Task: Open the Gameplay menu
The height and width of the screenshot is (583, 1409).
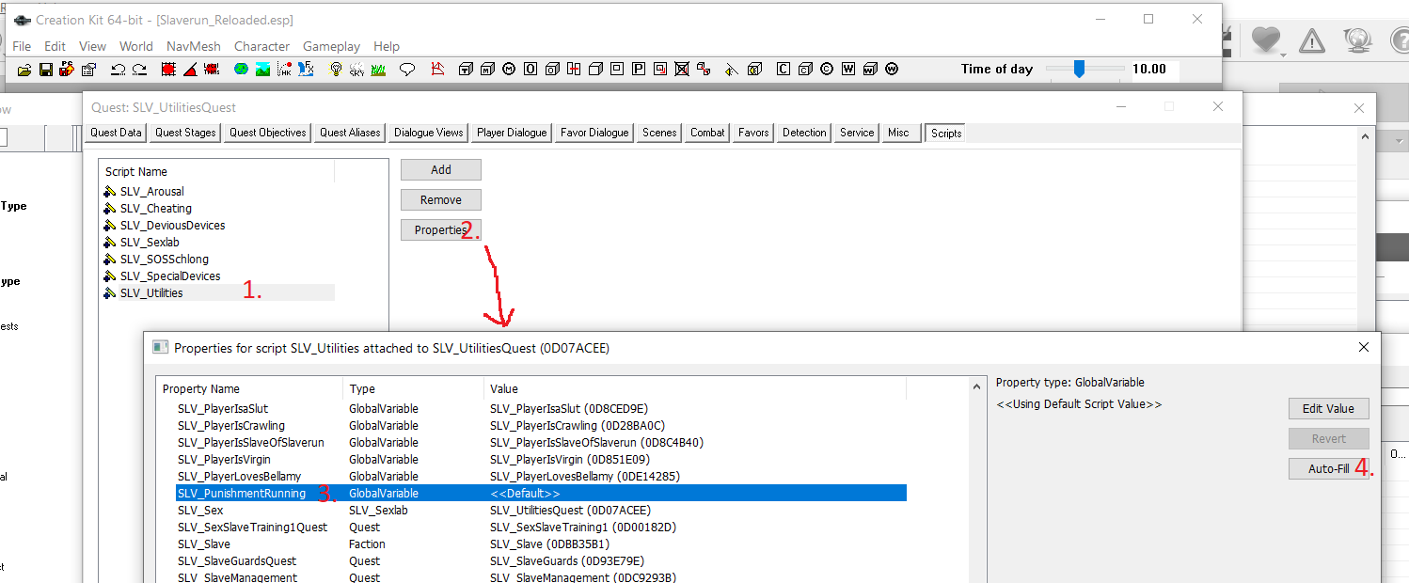Action: pyautogui.click(x=331, y=46)
